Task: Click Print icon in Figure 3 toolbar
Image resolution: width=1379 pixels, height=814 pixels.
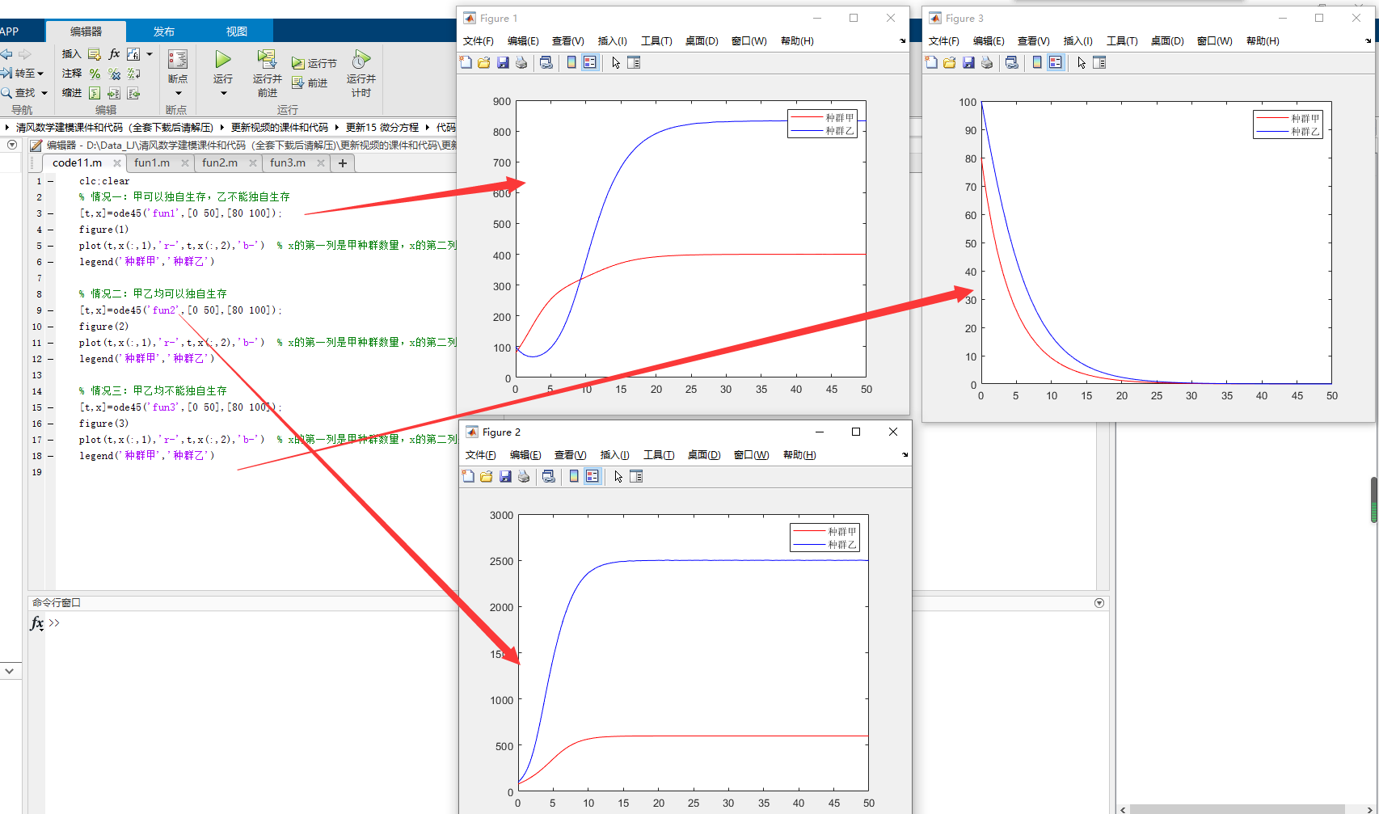Action: pos(987,62)
